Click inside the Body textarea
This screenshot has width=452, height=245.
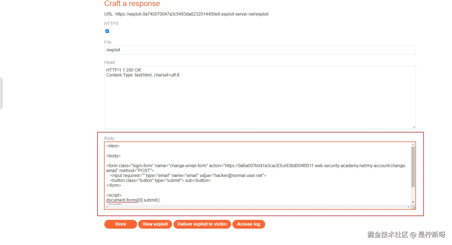tap(260, 176)
